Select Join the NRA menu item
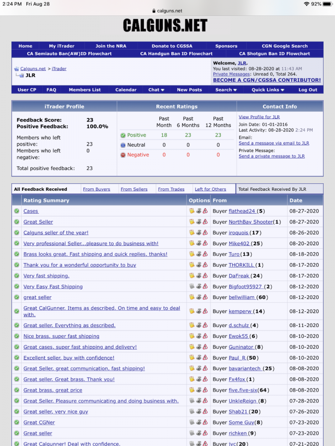Viewport: 335px width, 446px height. (x=111, y=46)
